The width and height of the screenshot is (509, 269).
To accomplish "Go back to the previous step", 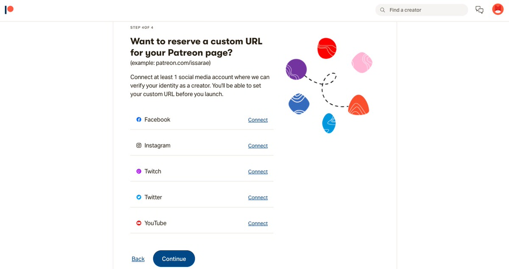I will click(x=138, y=259).
